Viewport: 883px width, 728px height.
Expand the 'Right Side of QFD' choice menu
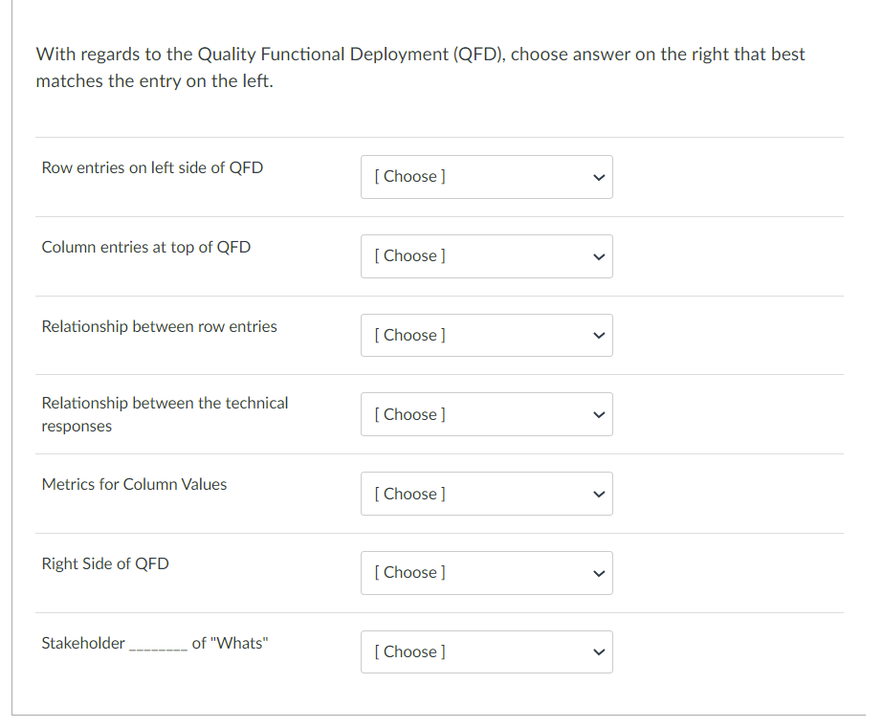pos(486,572)
